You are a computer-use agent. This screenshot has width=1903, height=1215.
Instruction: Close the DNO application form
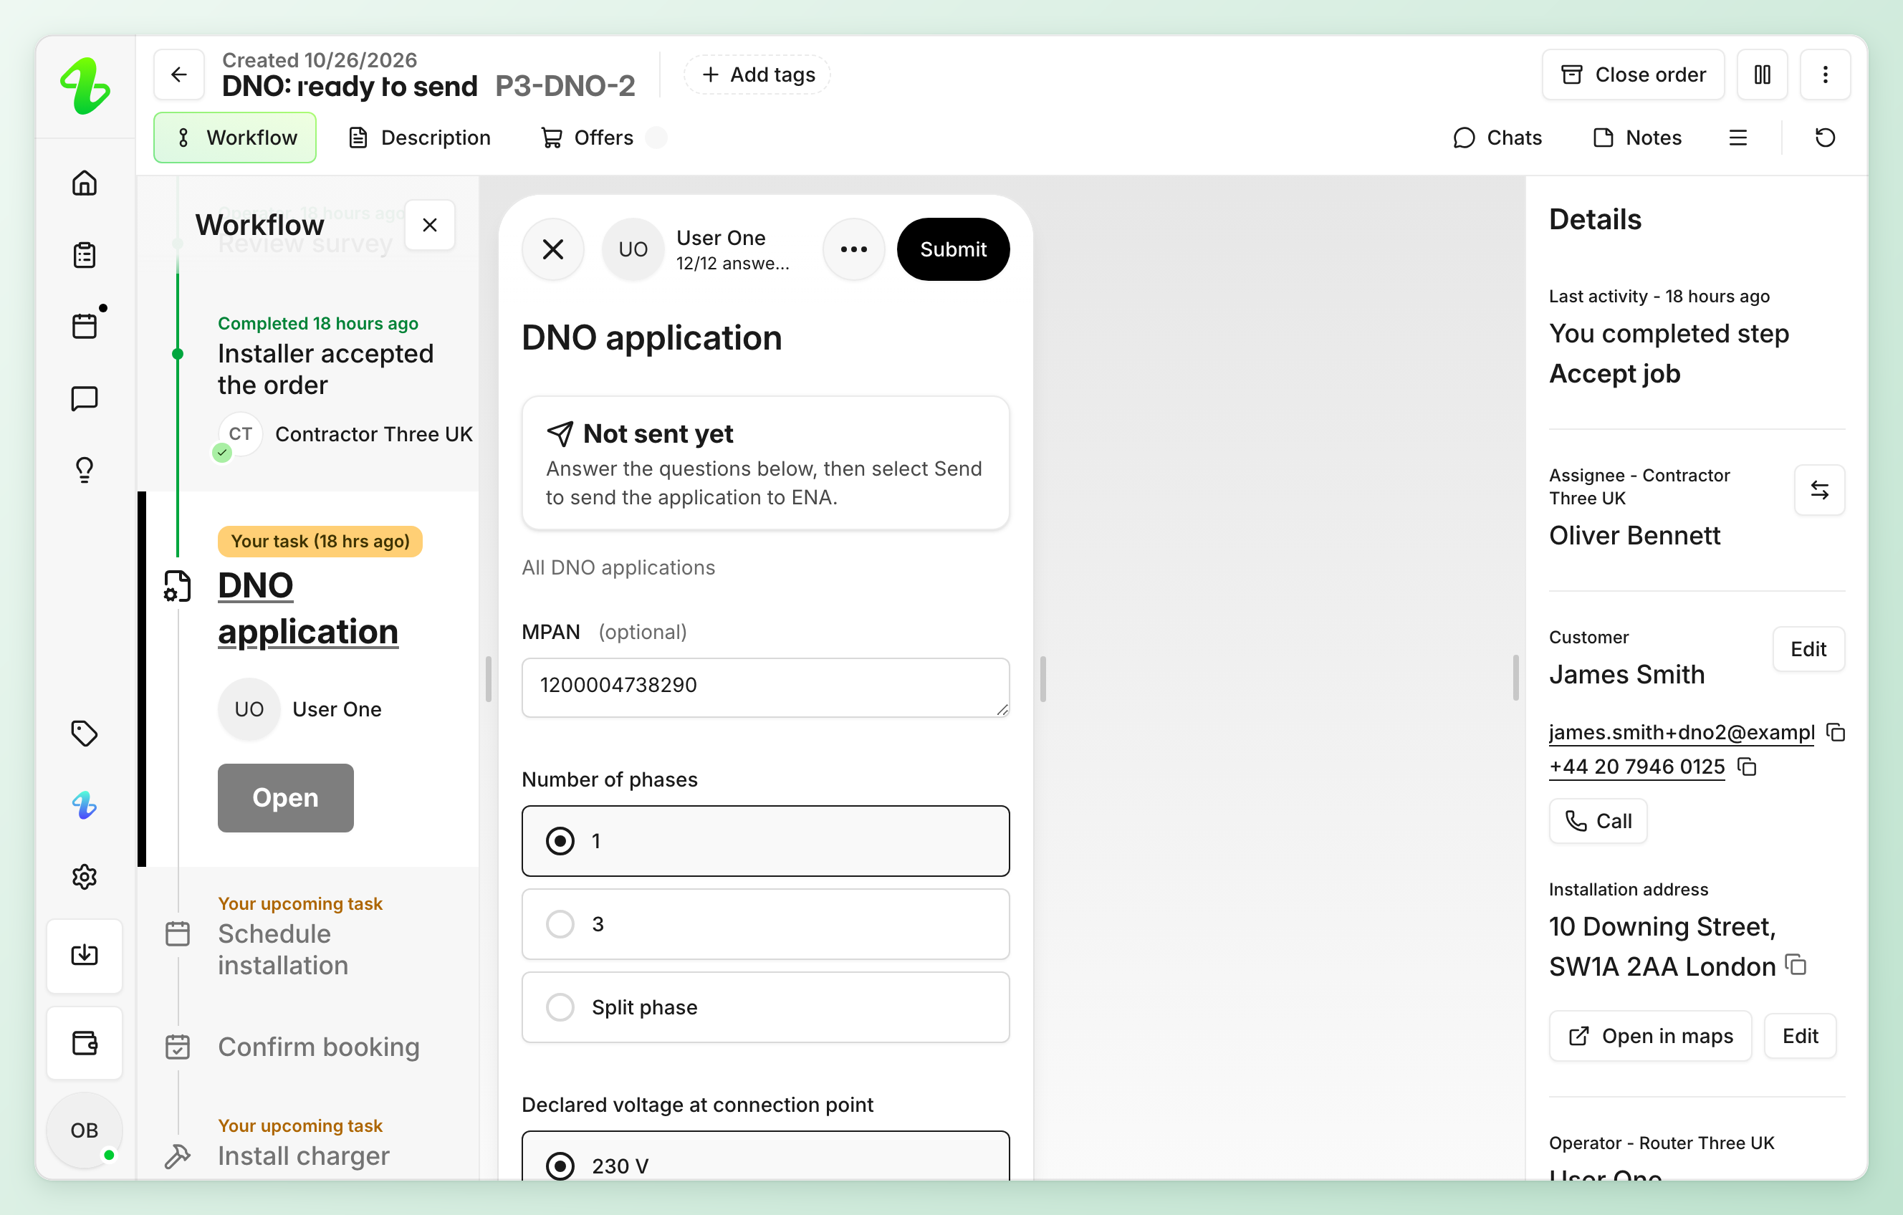pos(553,249)
